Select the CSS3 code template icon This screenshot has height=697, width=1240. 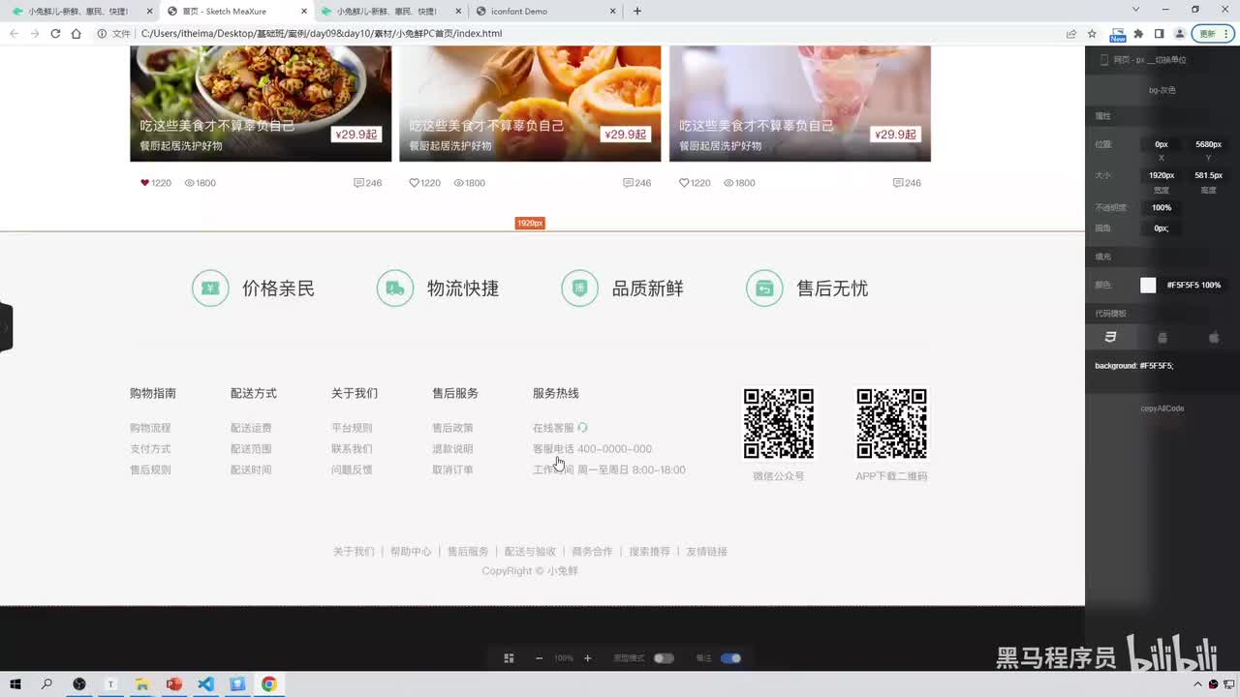pyautogui.click(x=1110, y=337)
